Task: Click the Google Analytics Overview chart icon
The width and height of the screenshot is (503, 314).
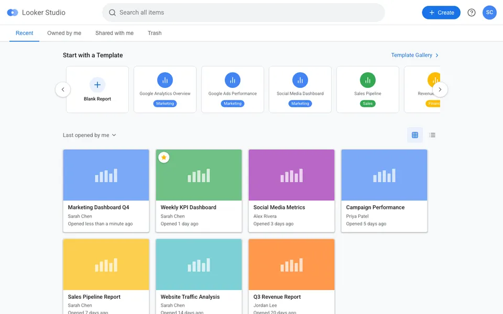Action: [x=165, y=80]
